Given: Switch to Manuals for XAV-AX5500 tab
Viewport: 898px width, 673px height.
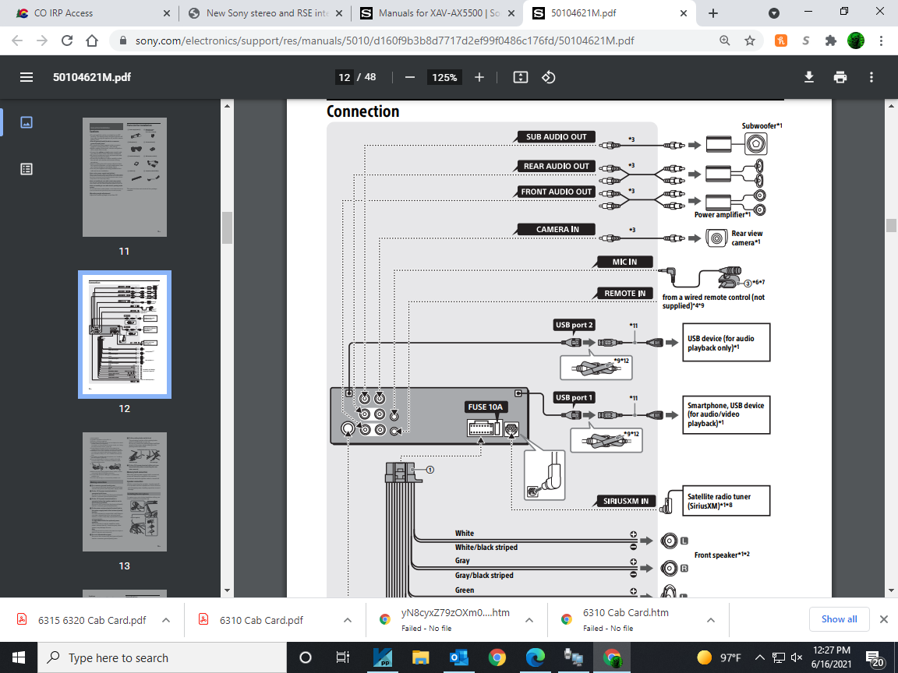Looking at the screenshot, I should pyautogui.click(x=437, y=13).
